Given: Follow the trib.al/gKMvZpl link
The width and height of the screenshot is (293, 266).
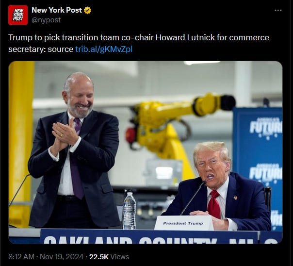Looking at the screenshot, I should (104, 49).
